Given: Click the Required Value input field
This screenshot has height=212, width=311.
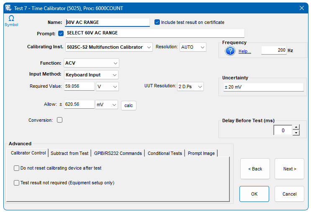Looking at the screenshot, I should (x=79, y=86).
